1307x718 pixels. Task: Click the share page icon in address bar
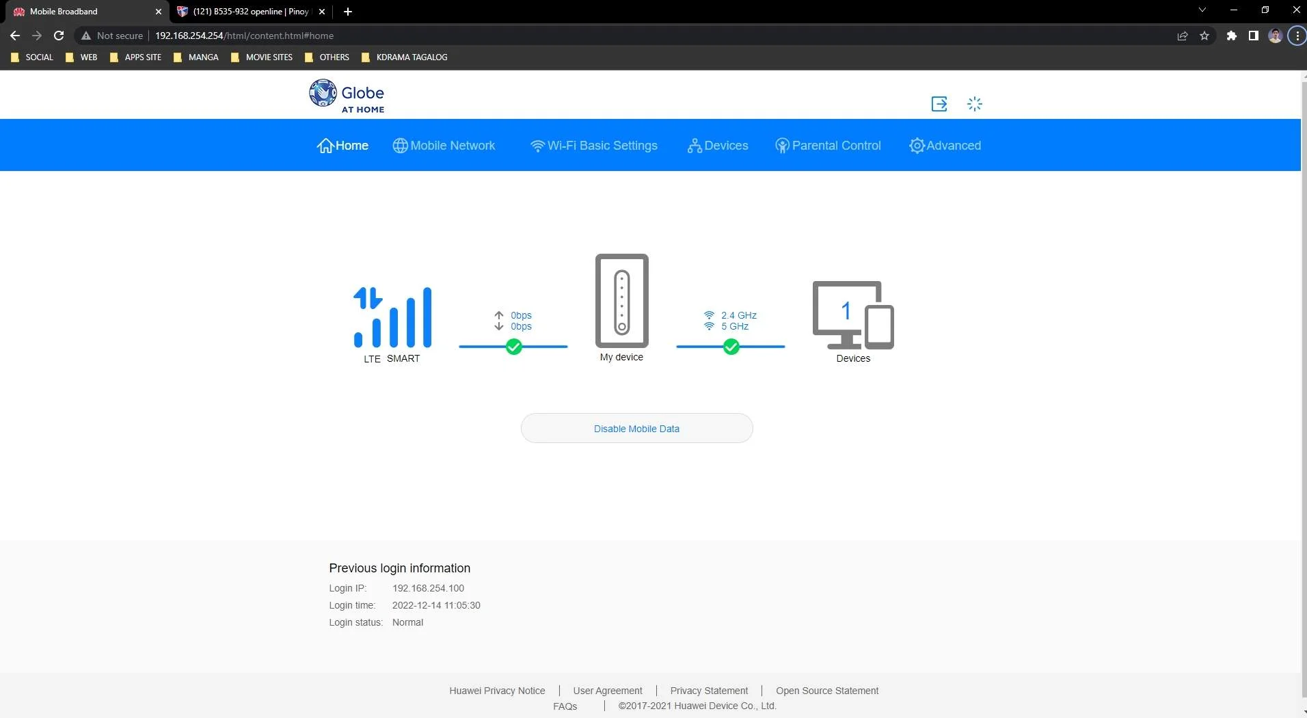point(1183,36)
